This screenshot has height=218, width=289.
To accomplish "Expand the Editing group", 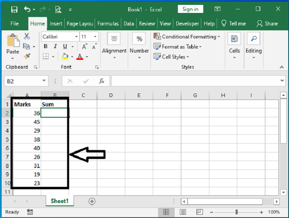I will point(253,46).
